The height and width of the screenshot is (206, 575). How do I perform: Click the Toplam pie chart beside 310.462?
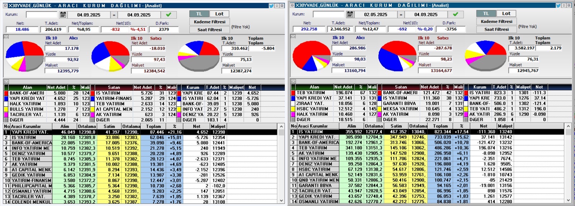(x=199, y=56)
